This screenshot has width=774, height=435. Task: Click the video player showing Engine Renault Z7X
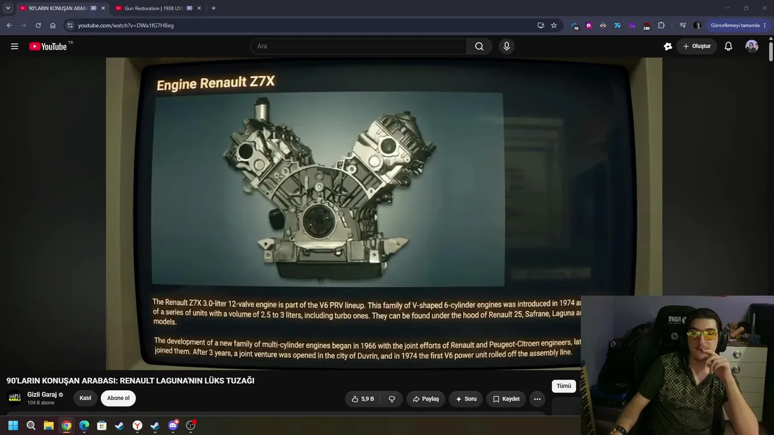384,213
